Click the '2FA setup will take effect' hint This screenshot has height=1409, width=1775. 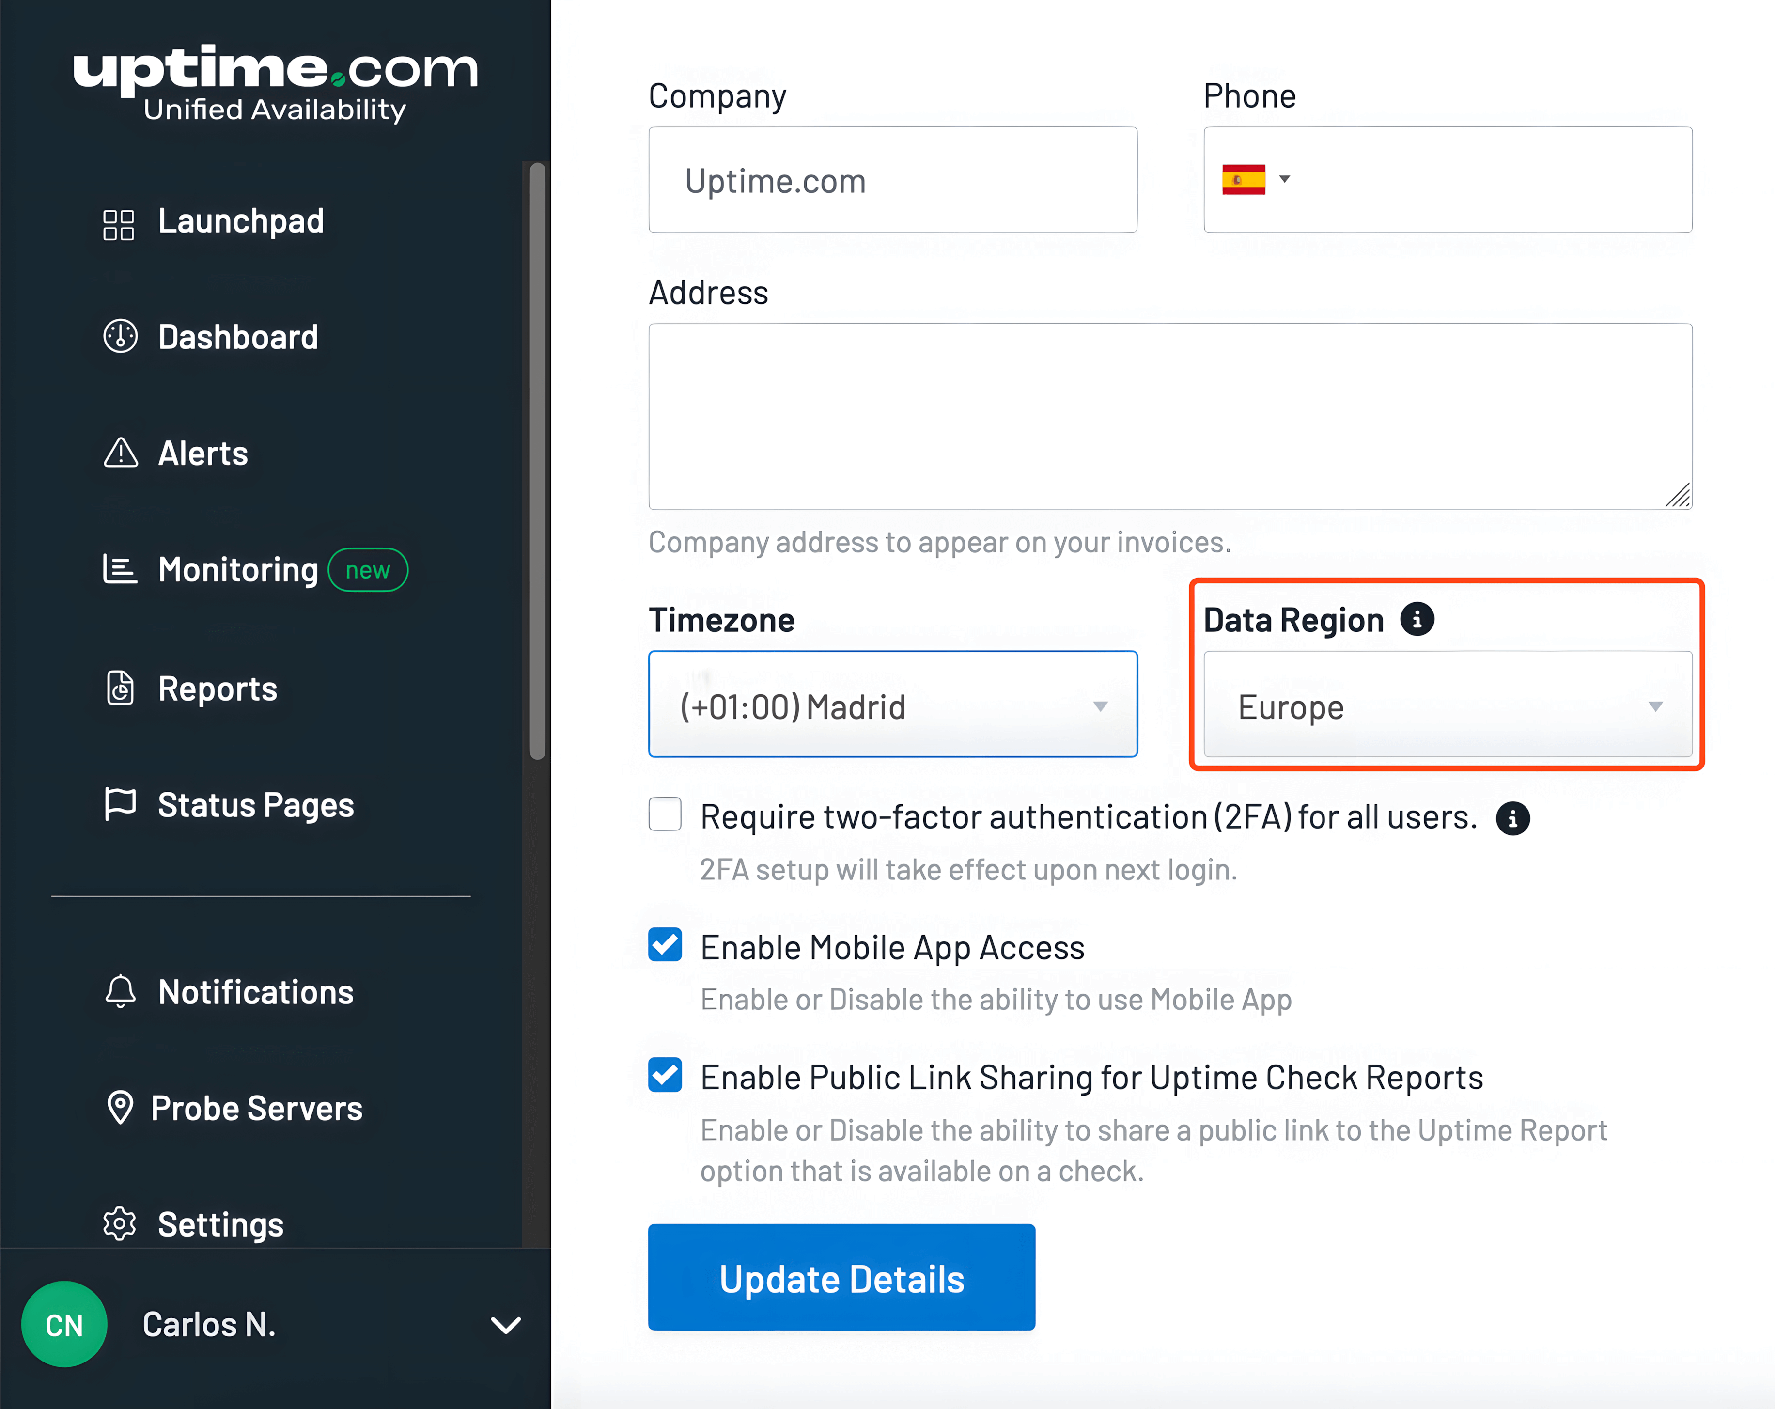(968, 870)
